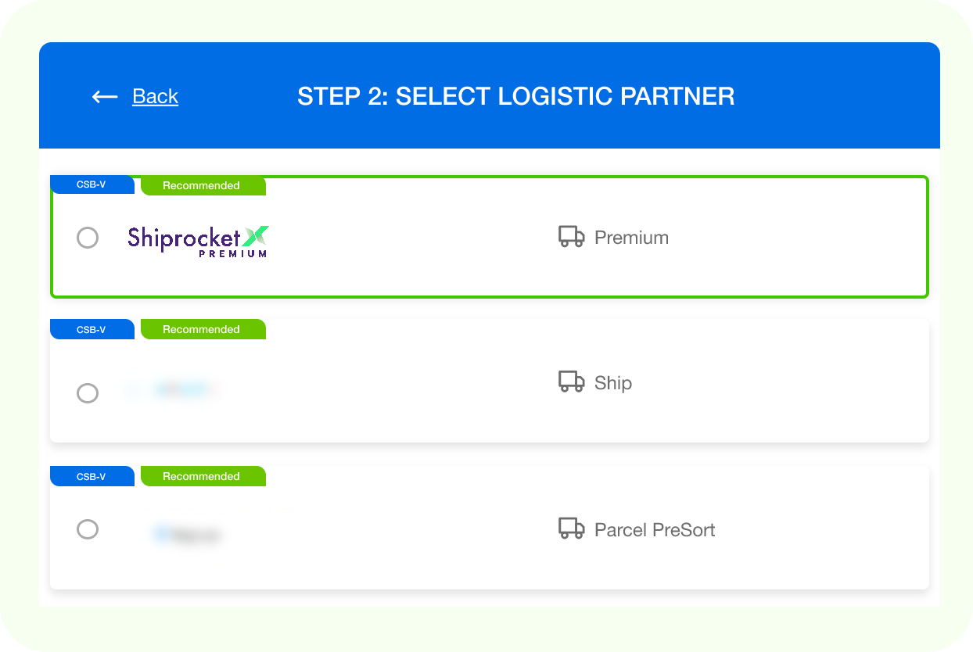Go back using the Back link

click(155, 96)
